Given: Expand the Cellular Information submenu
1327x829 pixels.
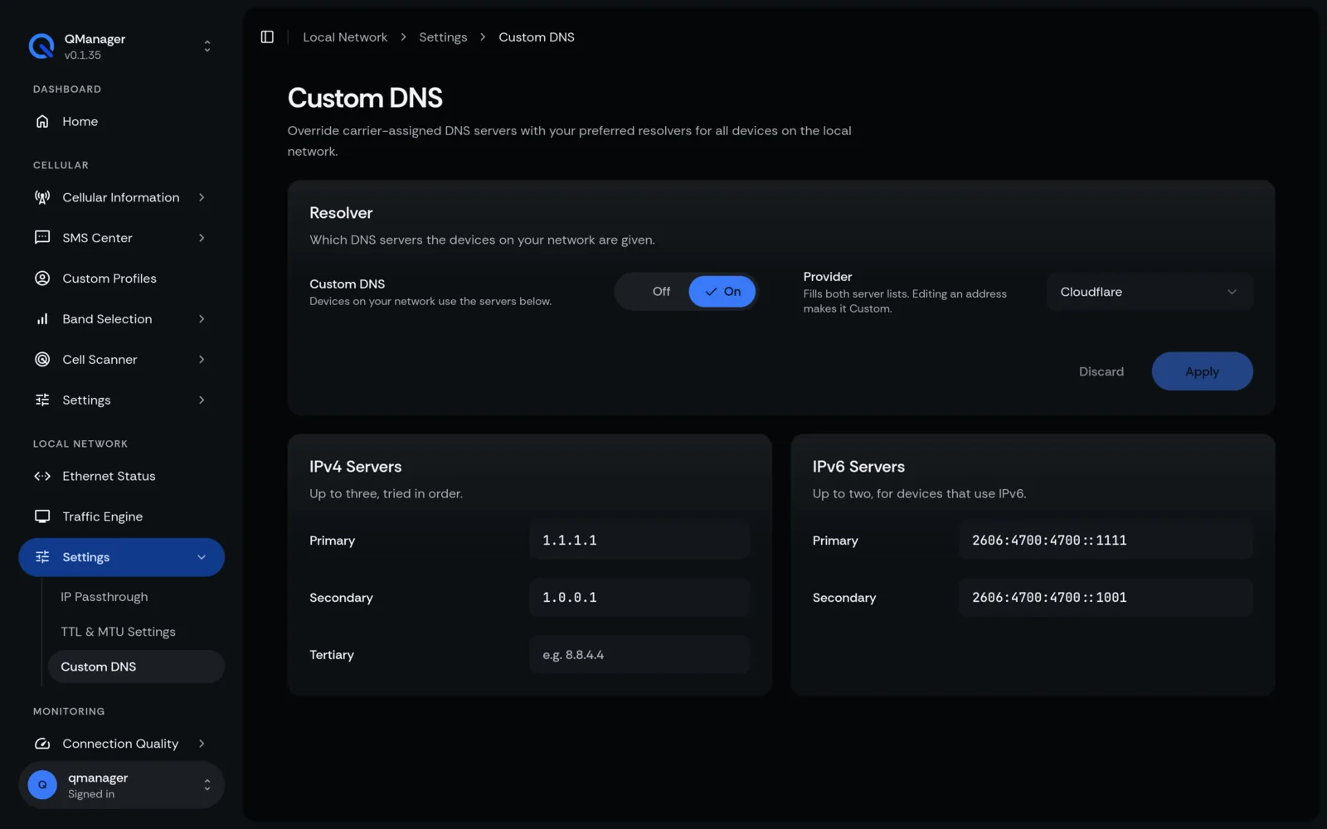Looking at the screenshot, I should click(x=202, y=197).
